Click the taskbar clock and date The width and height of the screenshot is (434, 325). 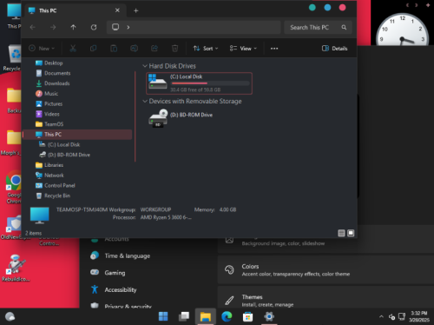pos(419,316)
